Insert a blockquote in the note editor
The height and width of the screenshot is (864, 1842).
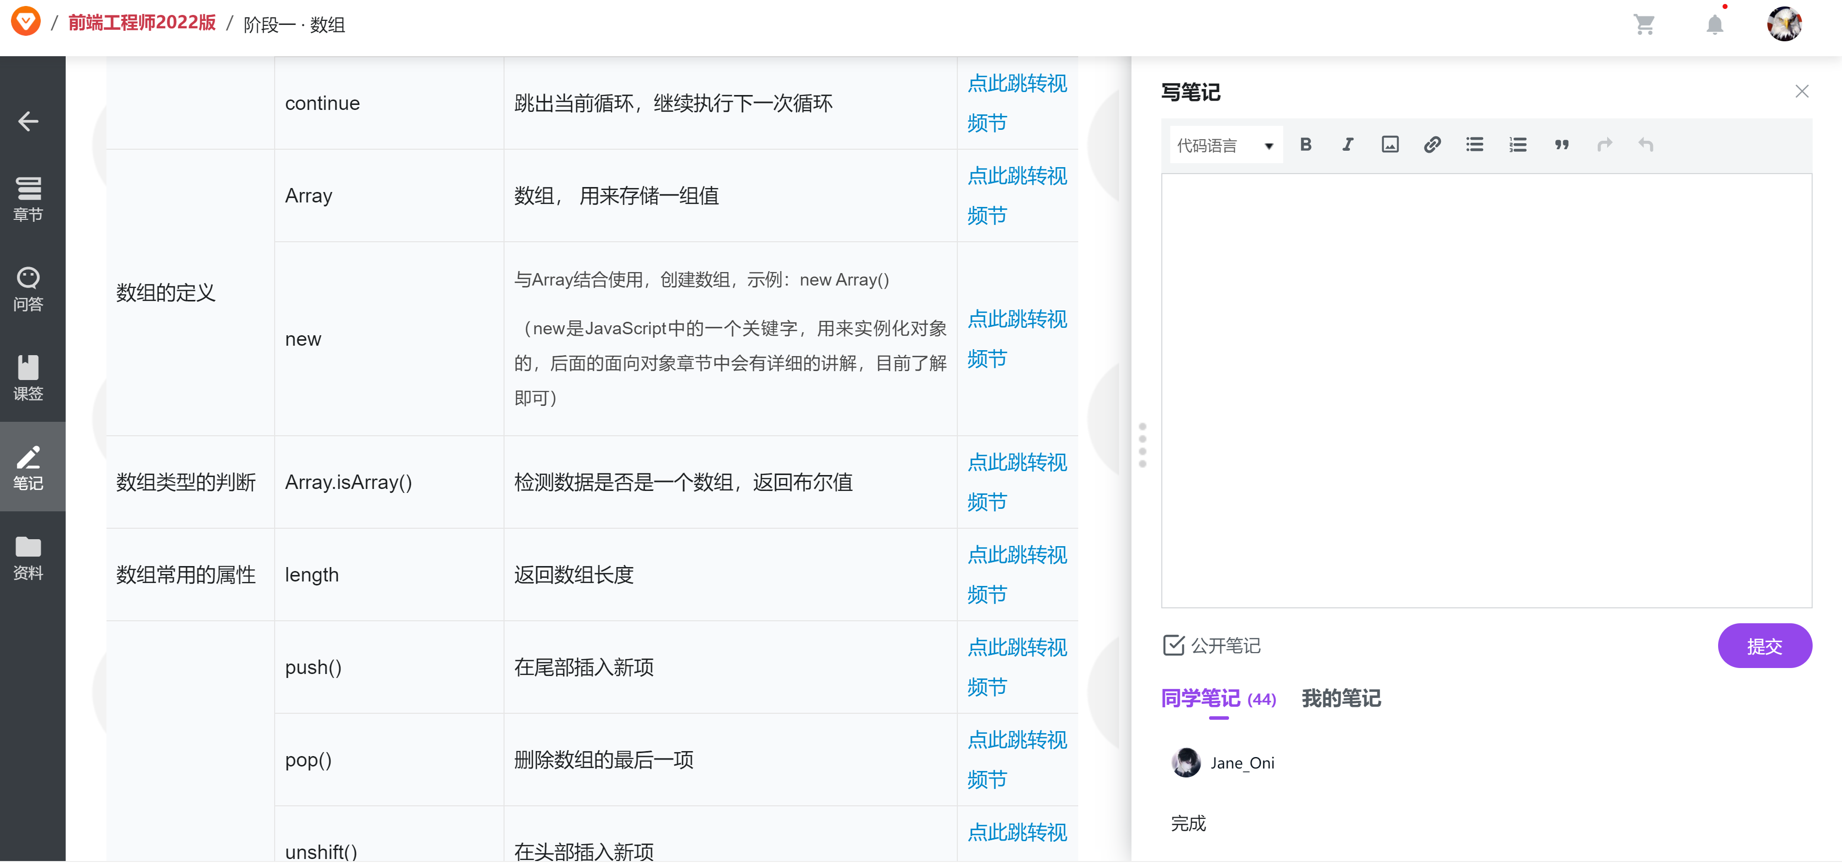(1561, 144)
